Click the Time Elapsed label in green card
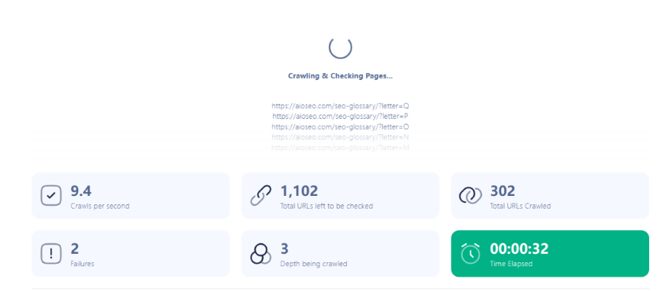Viewport: 669px width, 292px height. [511, 264]
